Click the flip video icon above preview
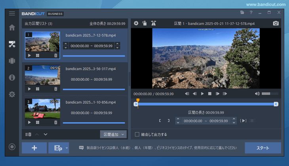Image resolution: width=289 pixels, height=166 pixels. (153, 23)
